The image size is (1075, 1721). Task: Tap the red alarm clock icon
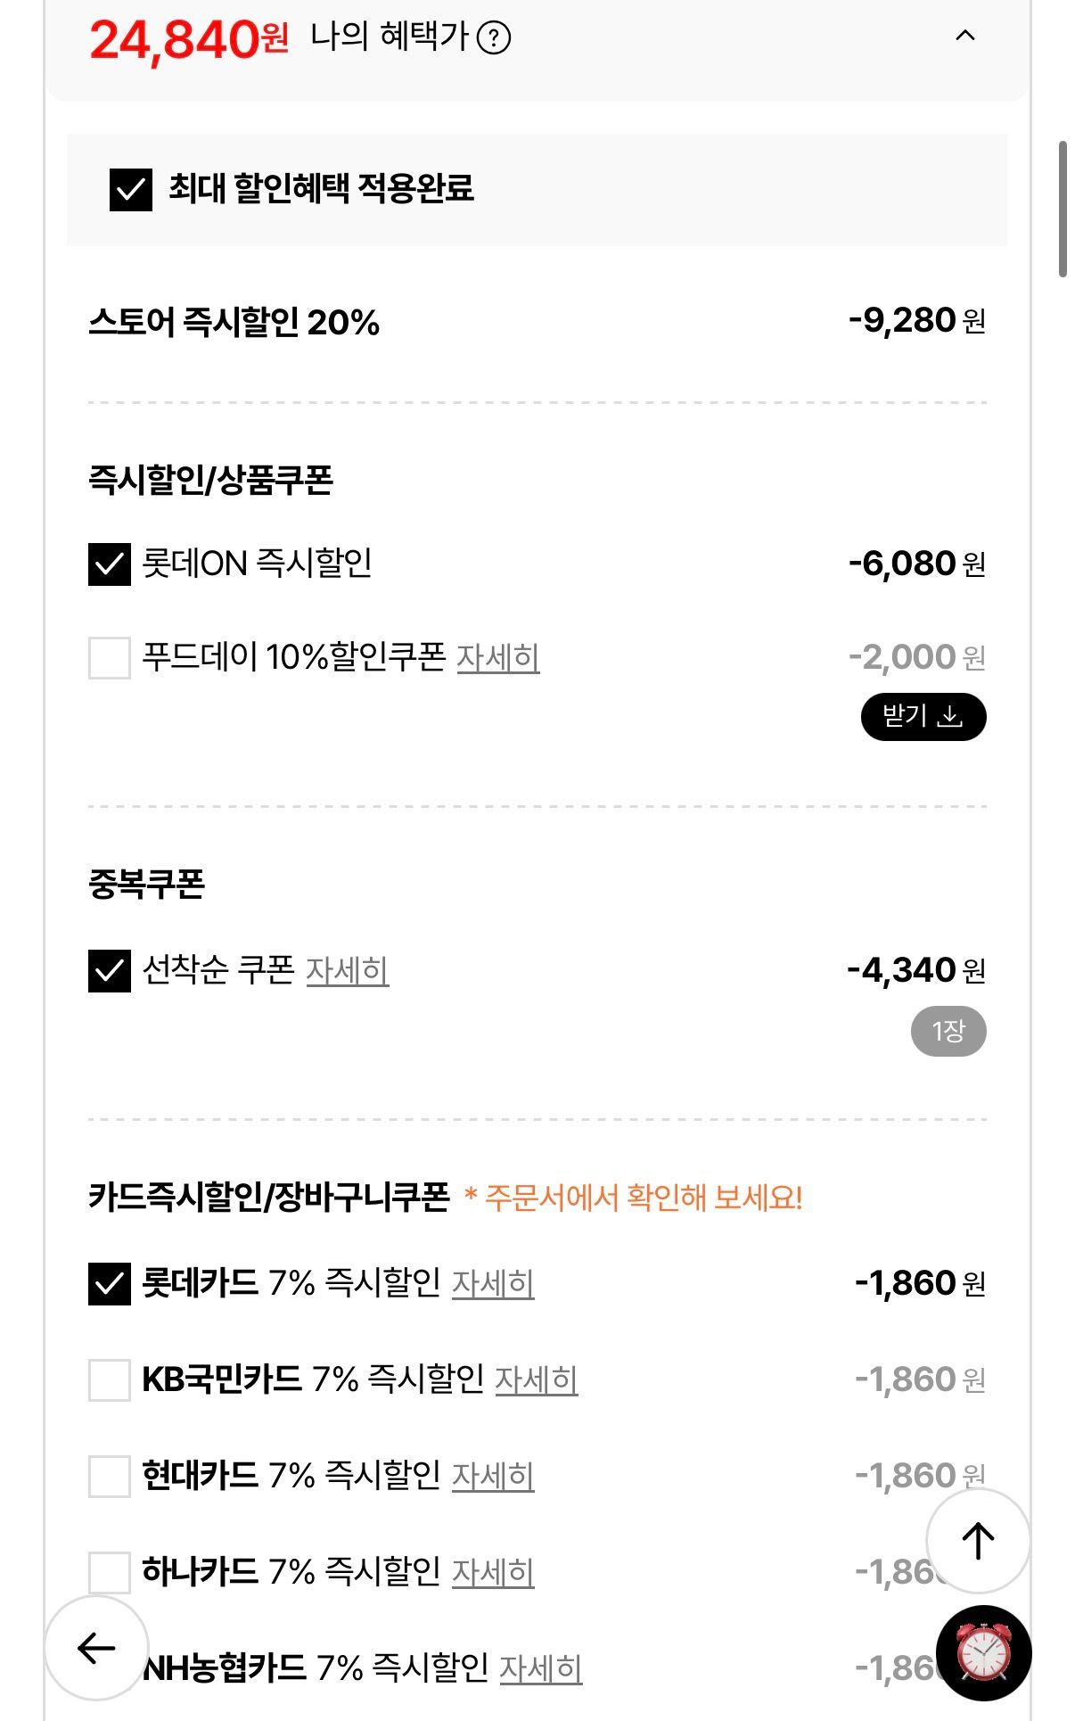984,1652
